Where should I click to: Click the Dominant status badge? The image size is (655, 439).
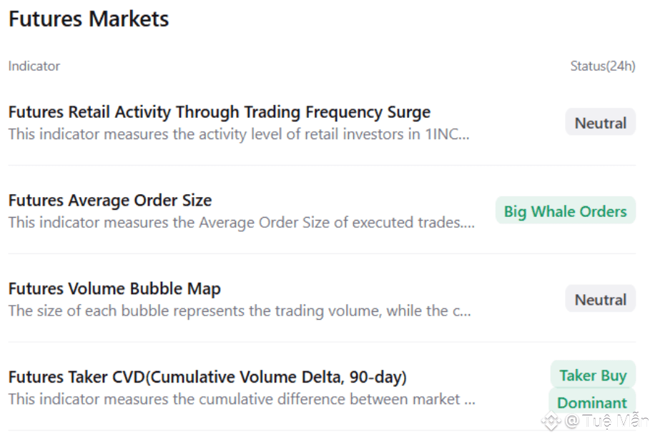tap(591, 403)
